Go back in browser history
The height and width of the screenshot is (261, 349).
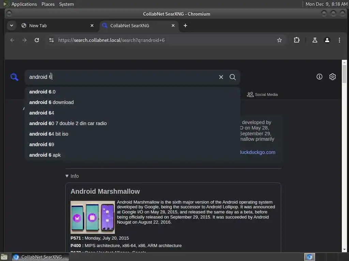[x=12, y=40]
